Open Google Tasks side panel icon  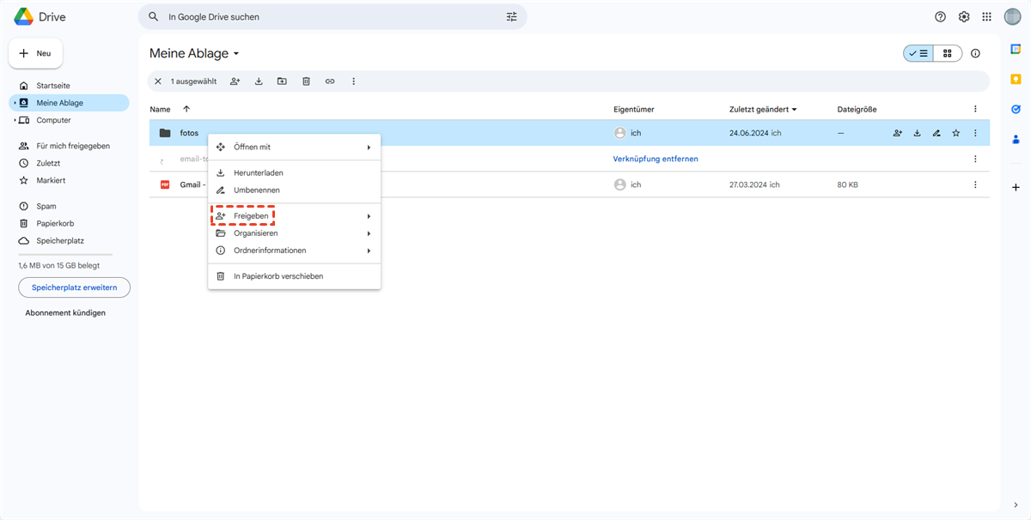(x=1016, y=109)
